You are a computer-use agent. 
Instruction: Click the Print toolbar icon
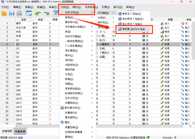pyautogui.click(x=19, y=13)
